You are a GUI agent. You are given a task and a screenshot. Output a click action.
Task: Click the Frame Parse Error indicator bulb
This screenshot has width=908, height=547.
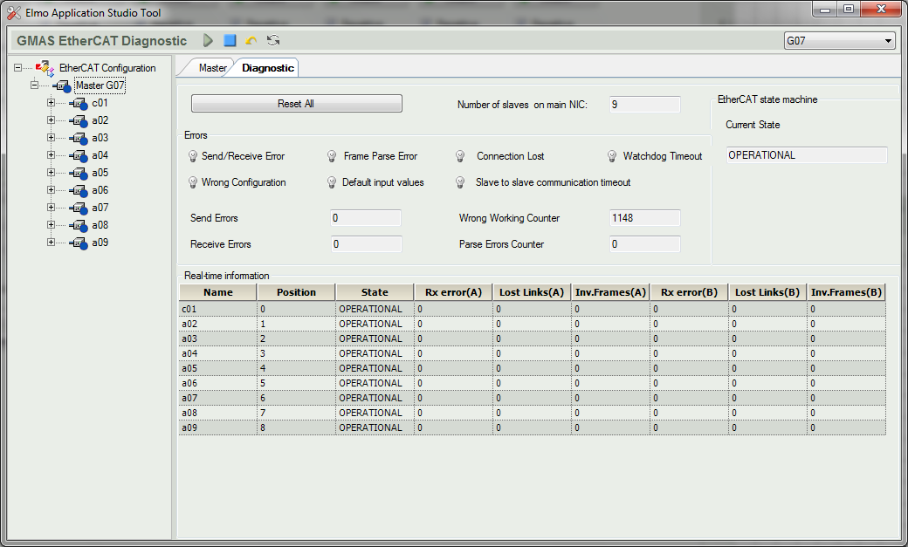tap(332, 156)
